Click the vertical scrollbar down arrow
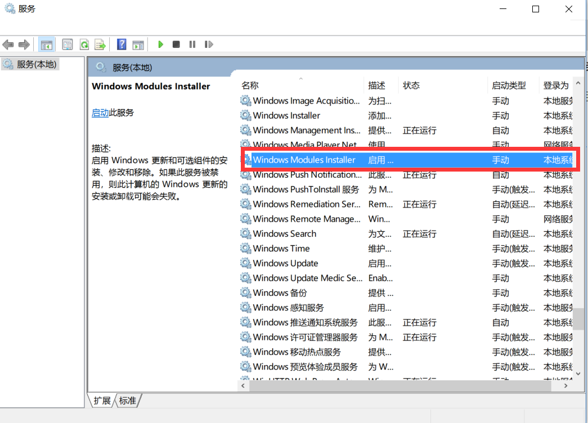This screenshot has height=423, width=588. click(x=577, y=373)
